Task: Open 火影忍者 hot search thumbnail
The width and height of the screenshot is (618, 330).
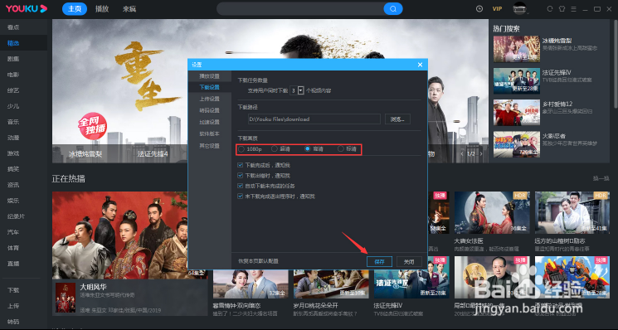Action: pos(517,144)
